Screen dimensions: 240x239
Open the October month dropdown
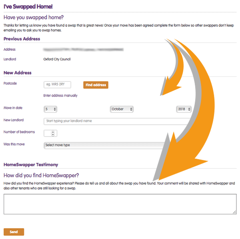tap(122, 109)
